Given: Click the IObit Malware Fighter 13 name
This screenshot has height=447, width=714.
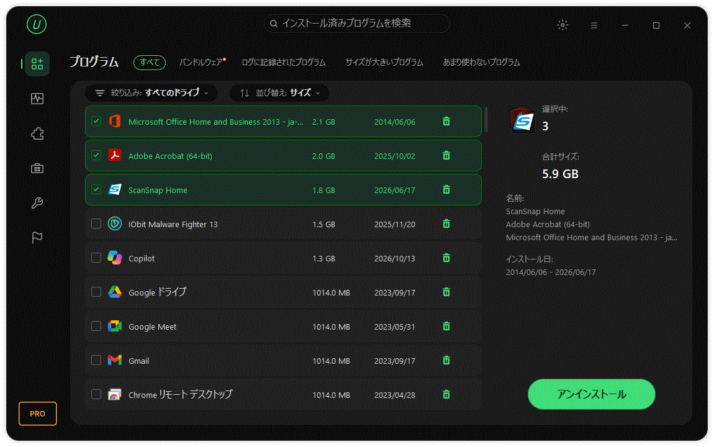Looking at the screenshot, I should click(x=173, y=224).
